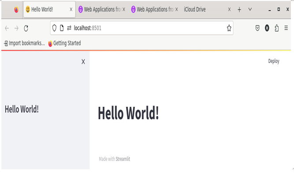Close the first Web Applications tab
The image size is (294, 175).
tap(124, 9)
